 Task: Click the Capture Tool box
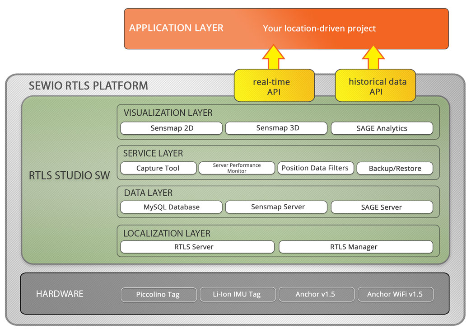coord(159,168)
